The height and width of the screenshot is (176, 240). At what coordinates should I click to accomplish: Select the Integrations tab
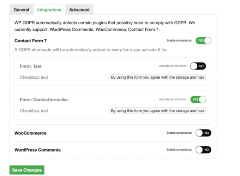pyautogui.click(x=49, y=10)
